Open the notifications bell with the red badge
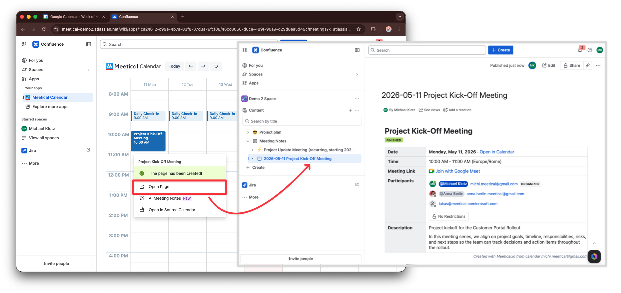The image size is (621, 293). 580,50
